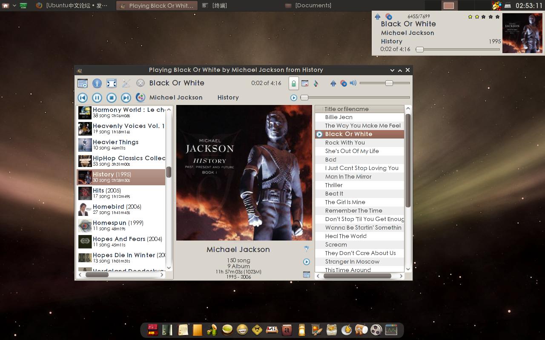
Task: Click the 'History' album label in player header
Action: pos(228,98)
